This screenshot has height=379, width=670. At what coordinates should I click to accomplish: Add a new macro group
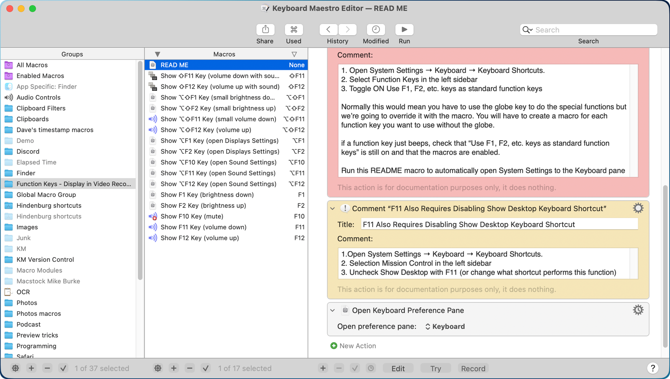tap(31, 368)
